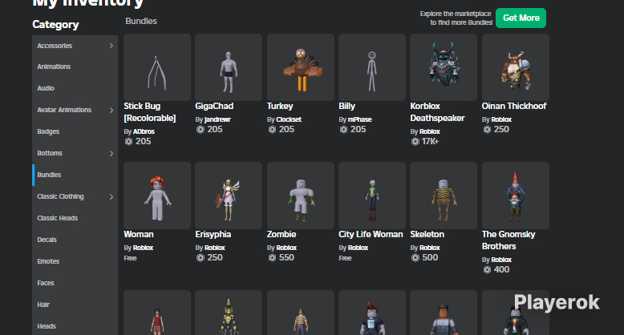Open creator Clockset profile link

(x=289, y=119)
